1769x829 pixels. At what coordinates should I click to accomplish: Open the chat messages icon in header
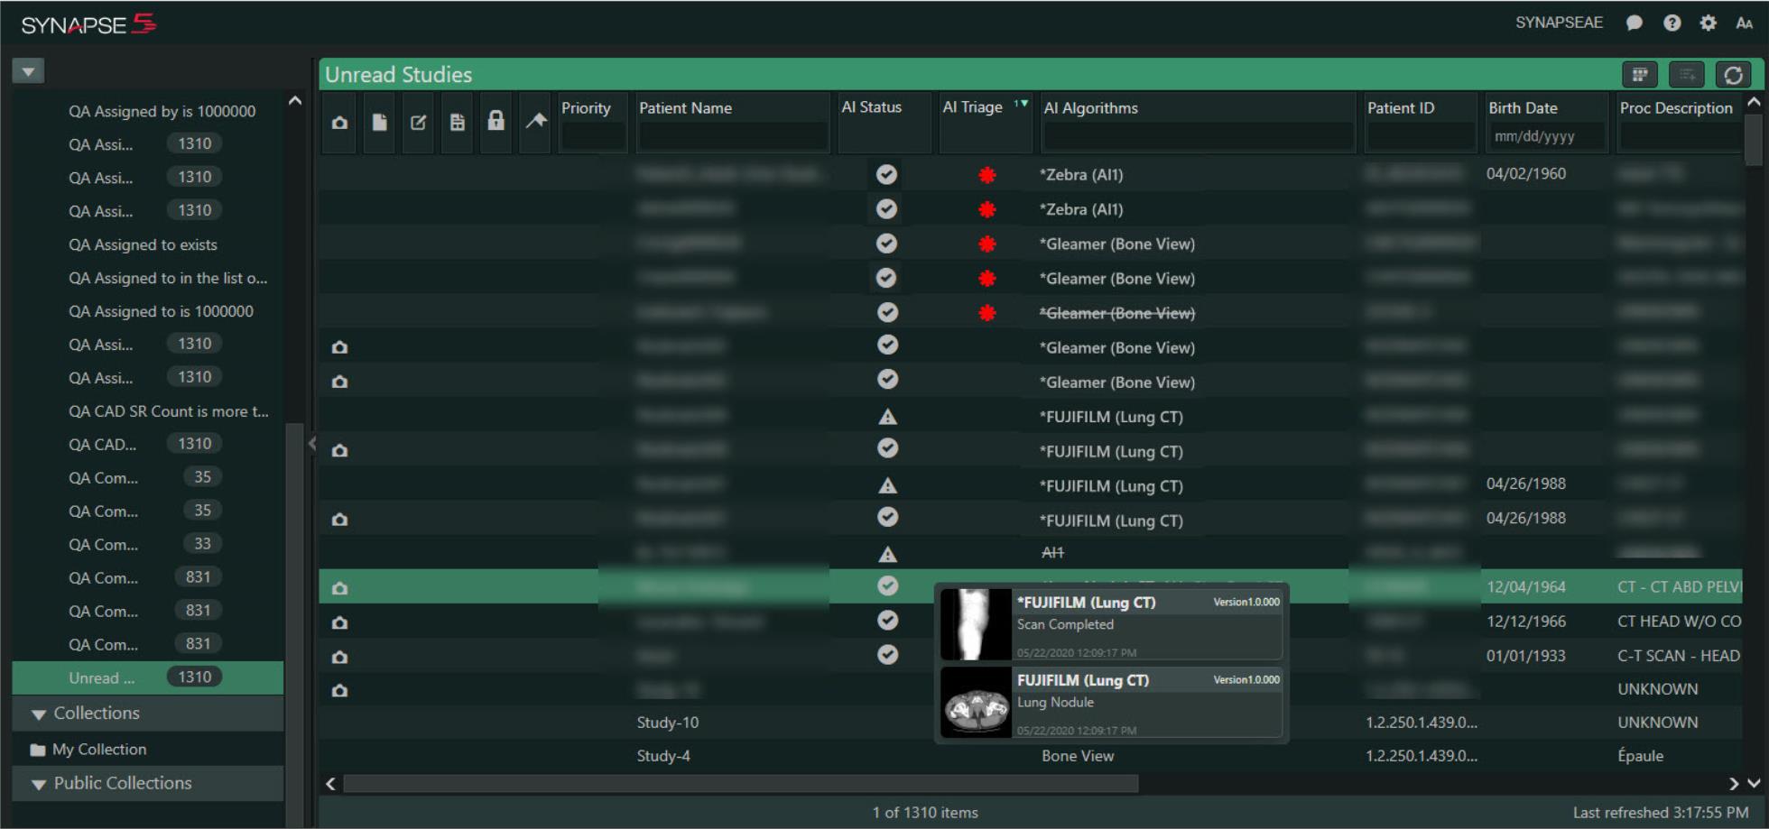(1634, 23)
